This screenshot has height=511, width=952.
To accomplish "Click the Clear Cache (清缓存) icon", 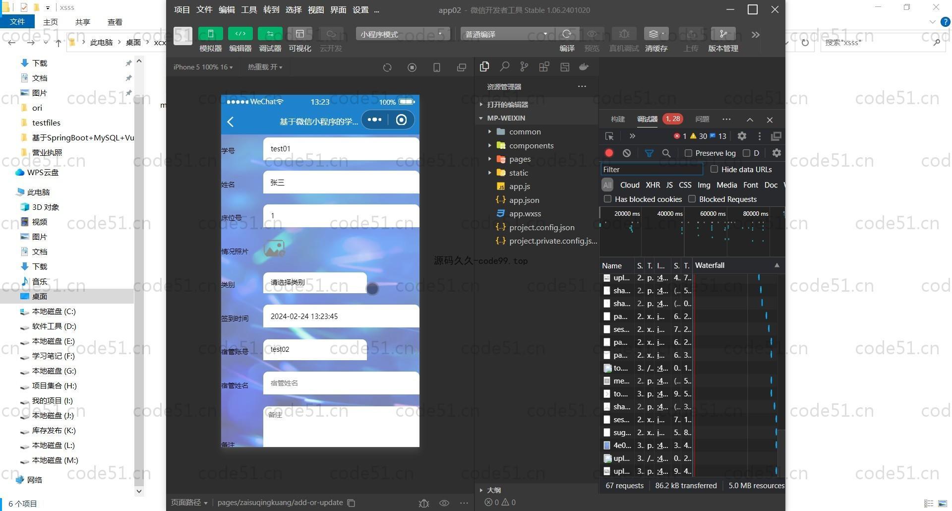I will [656, 34].
